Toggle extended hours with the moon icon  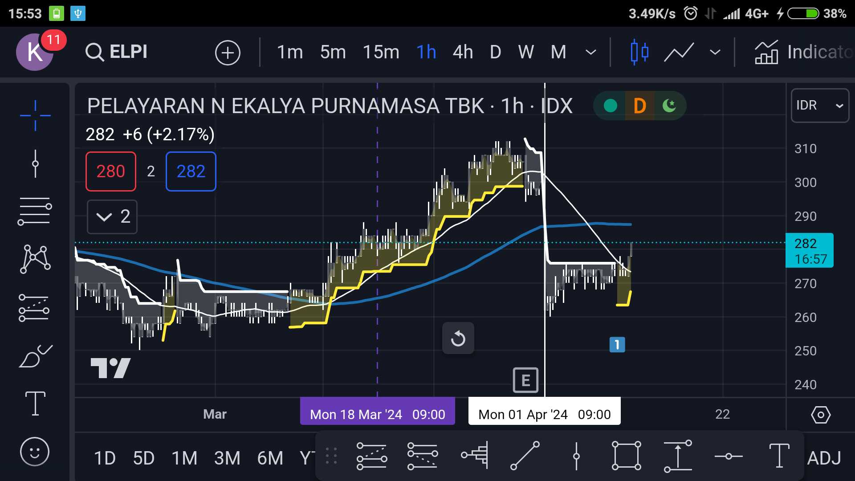coord(669,106)
